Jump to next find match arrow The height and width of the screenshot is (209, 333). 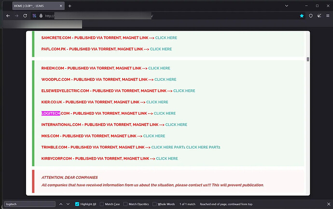click(68, 204)
